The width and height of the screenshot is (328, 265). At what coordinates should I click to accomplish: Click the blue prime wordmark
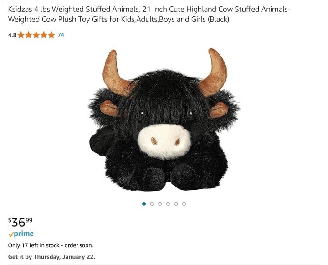tap(24, 234)
